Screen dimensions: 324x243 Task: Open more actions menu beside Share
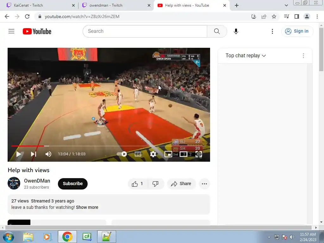pos(204,184)
